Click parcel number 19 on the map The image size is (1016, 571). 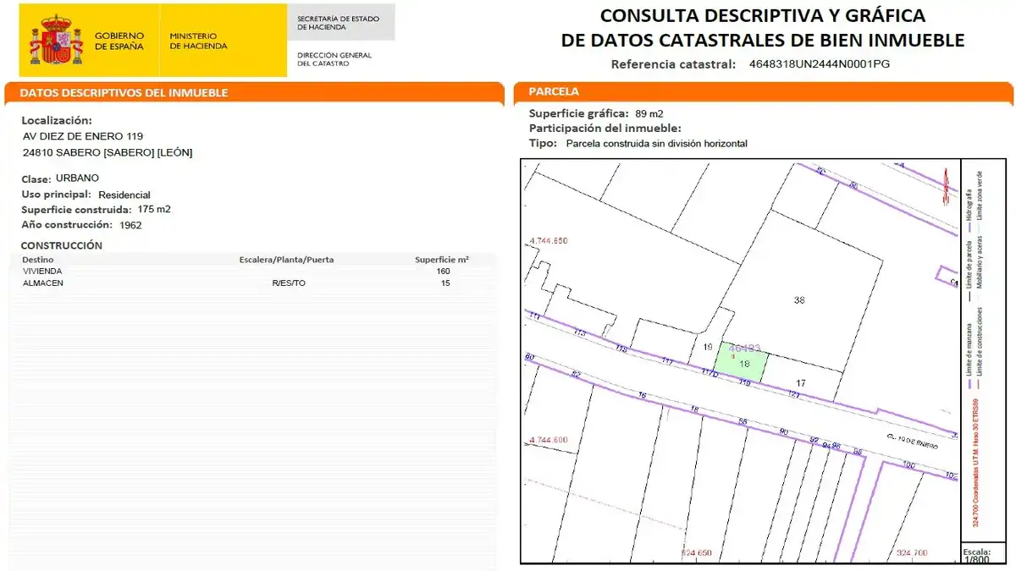coord(708,347)
